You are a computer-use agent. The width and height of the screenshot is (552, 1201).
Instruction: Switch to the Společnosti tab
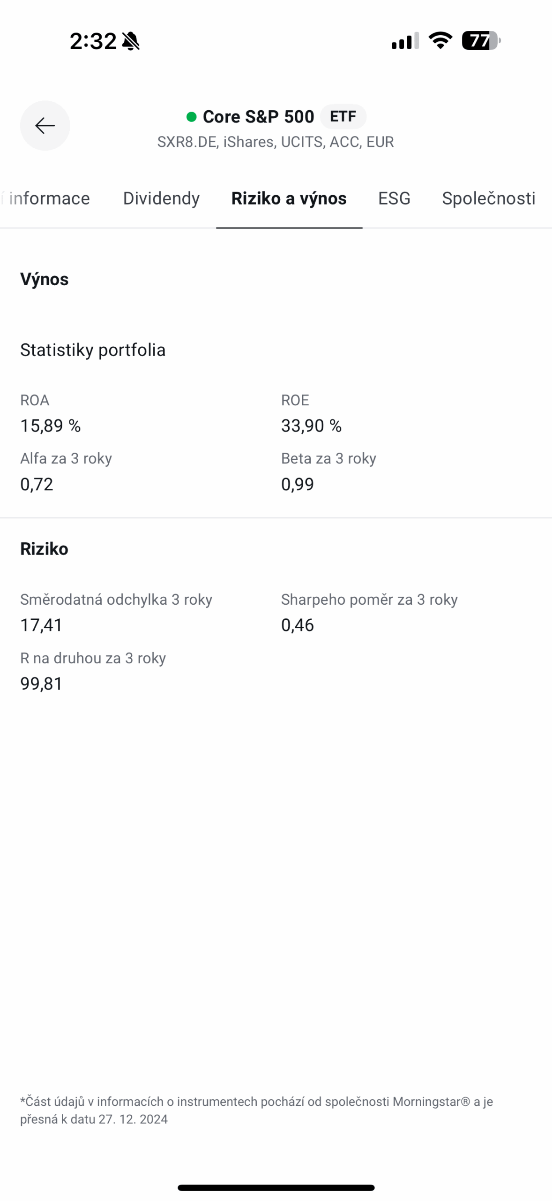pyautogui.click(x=488, y=198)
